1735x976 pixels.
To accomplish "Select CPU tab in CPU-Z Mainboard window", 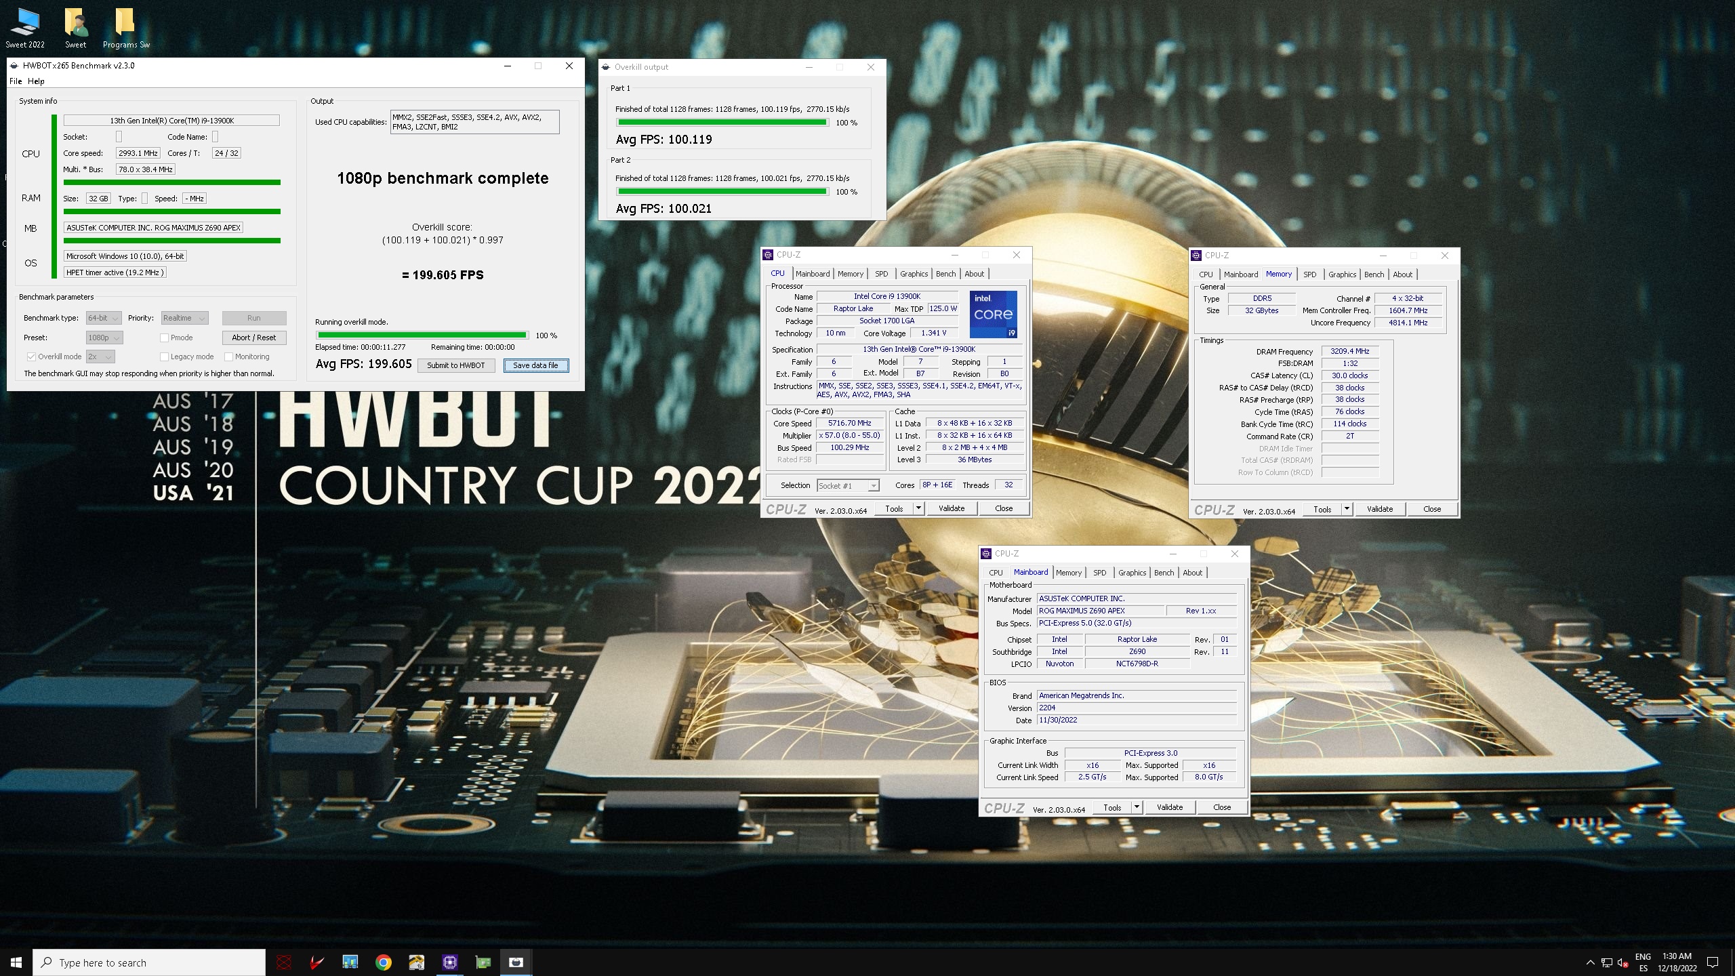I will [996, 573].
